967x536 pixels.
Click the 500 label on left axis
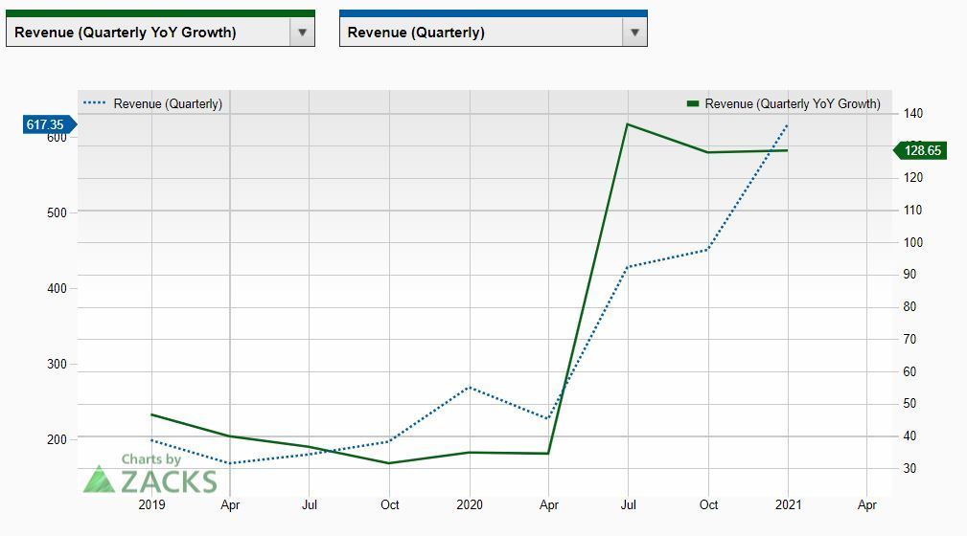tap(56, 212)
